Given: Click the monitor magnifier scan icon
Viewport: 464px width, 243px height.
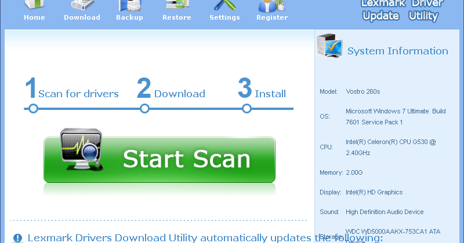Looking at the screenshot, I should click(82, 149).
